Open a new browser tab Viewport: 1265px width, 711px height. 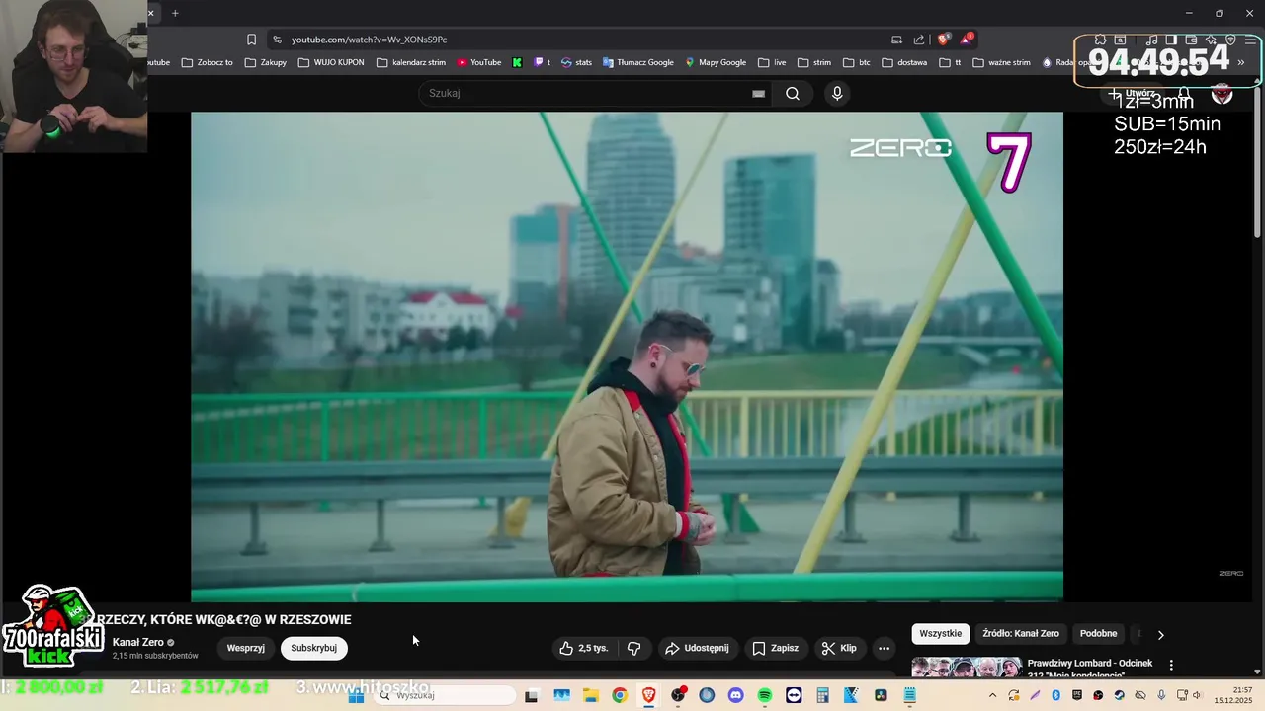tap(175, 13)
